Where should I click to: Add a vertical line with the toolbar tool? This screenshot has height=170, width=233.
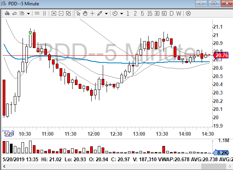pos(44,14)
